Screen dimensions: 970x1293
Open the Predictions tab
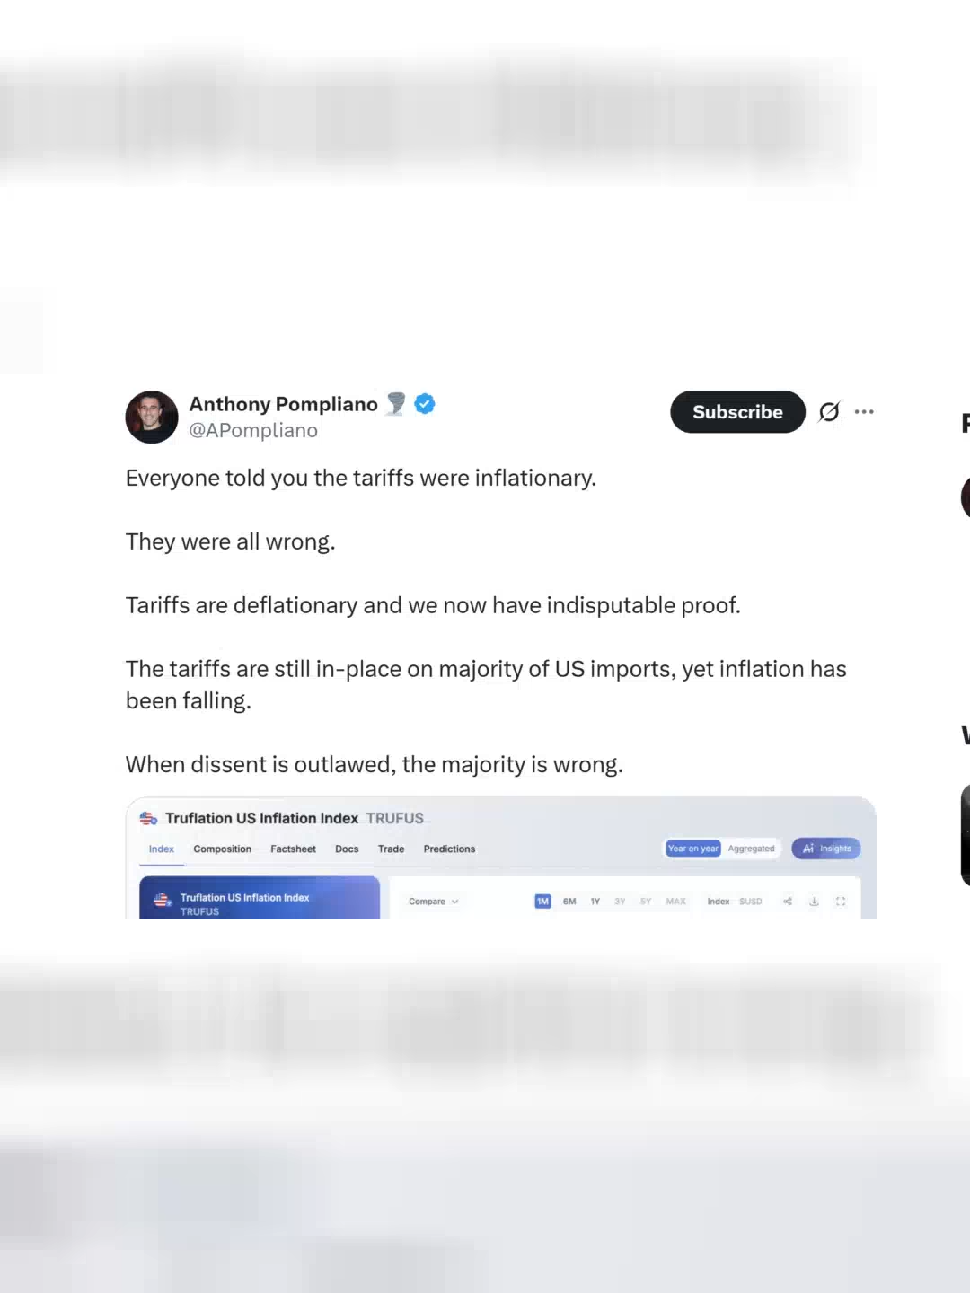449,849
